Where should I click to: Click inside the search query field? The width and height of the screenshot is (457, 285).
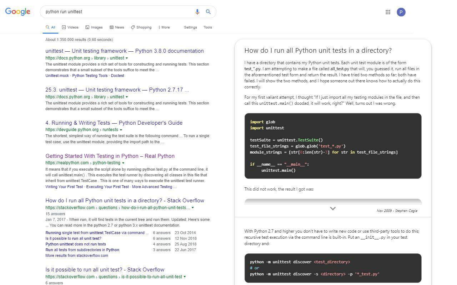pyautogui.click(x=118, y=12)
